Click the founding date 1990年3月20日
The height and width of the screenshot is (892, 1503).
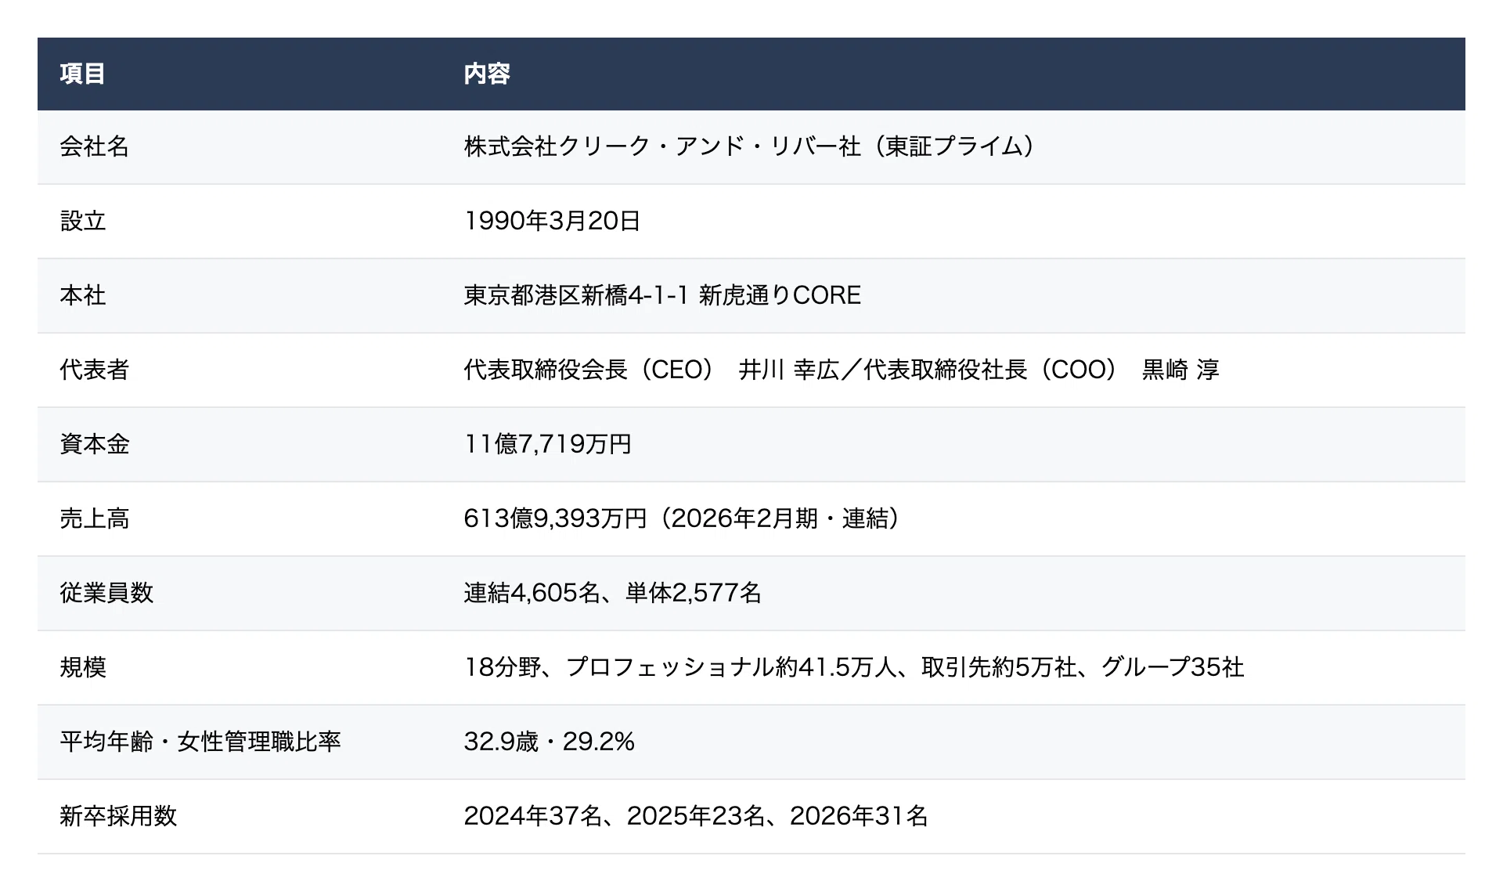[553, 221]
